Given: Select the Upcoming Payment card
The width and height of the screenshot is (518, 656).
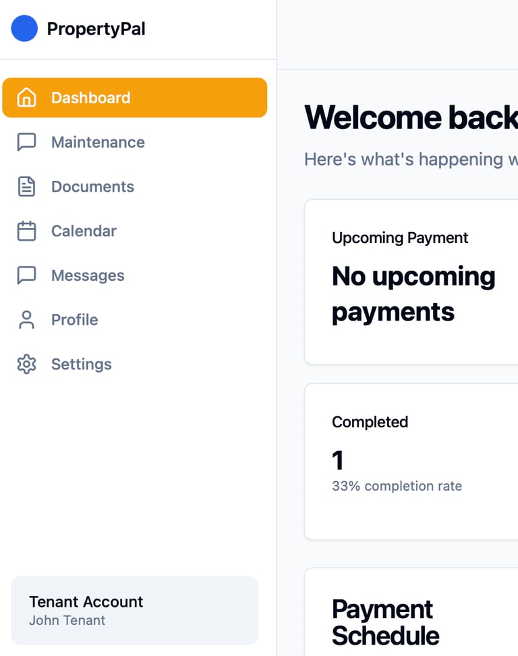Looking at the screenshot, I should 411,282.
